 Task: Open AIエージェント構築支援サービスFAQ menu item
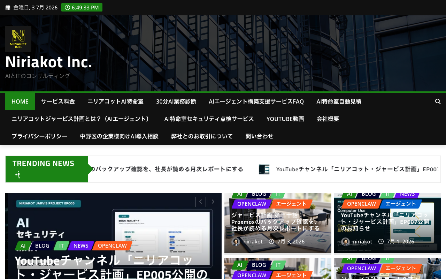coord(256,101)
